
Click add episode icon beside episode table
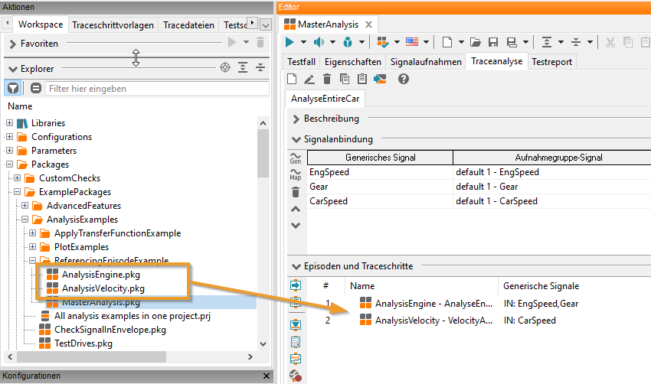click(x=296, y=285)
